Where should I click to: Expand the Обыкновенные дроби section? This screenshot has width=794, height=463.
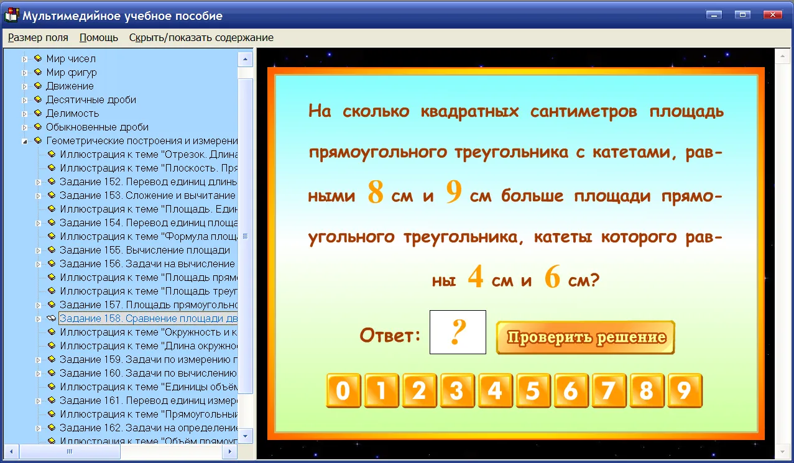[25, 127]
